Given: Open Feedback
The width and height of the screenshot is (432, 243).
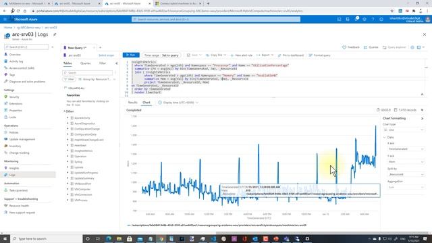Looking at the screenshot, I should 351,47.
